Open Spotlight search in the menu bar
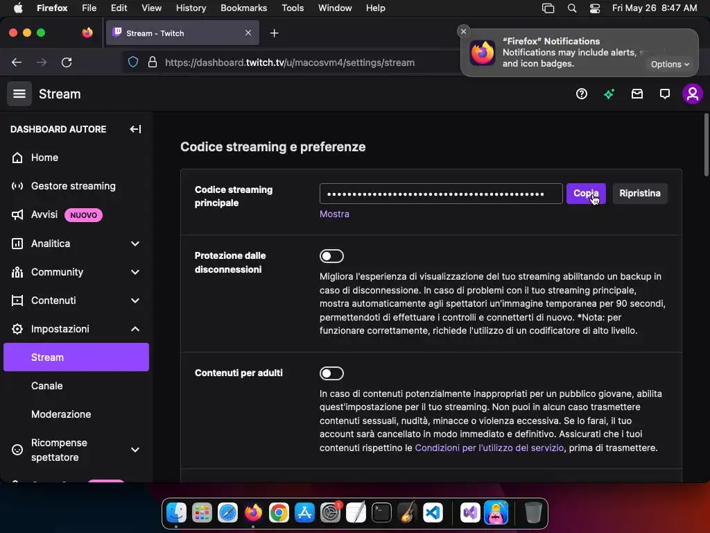710x533 pixels. pyautogui.click(x=572, y=8)
